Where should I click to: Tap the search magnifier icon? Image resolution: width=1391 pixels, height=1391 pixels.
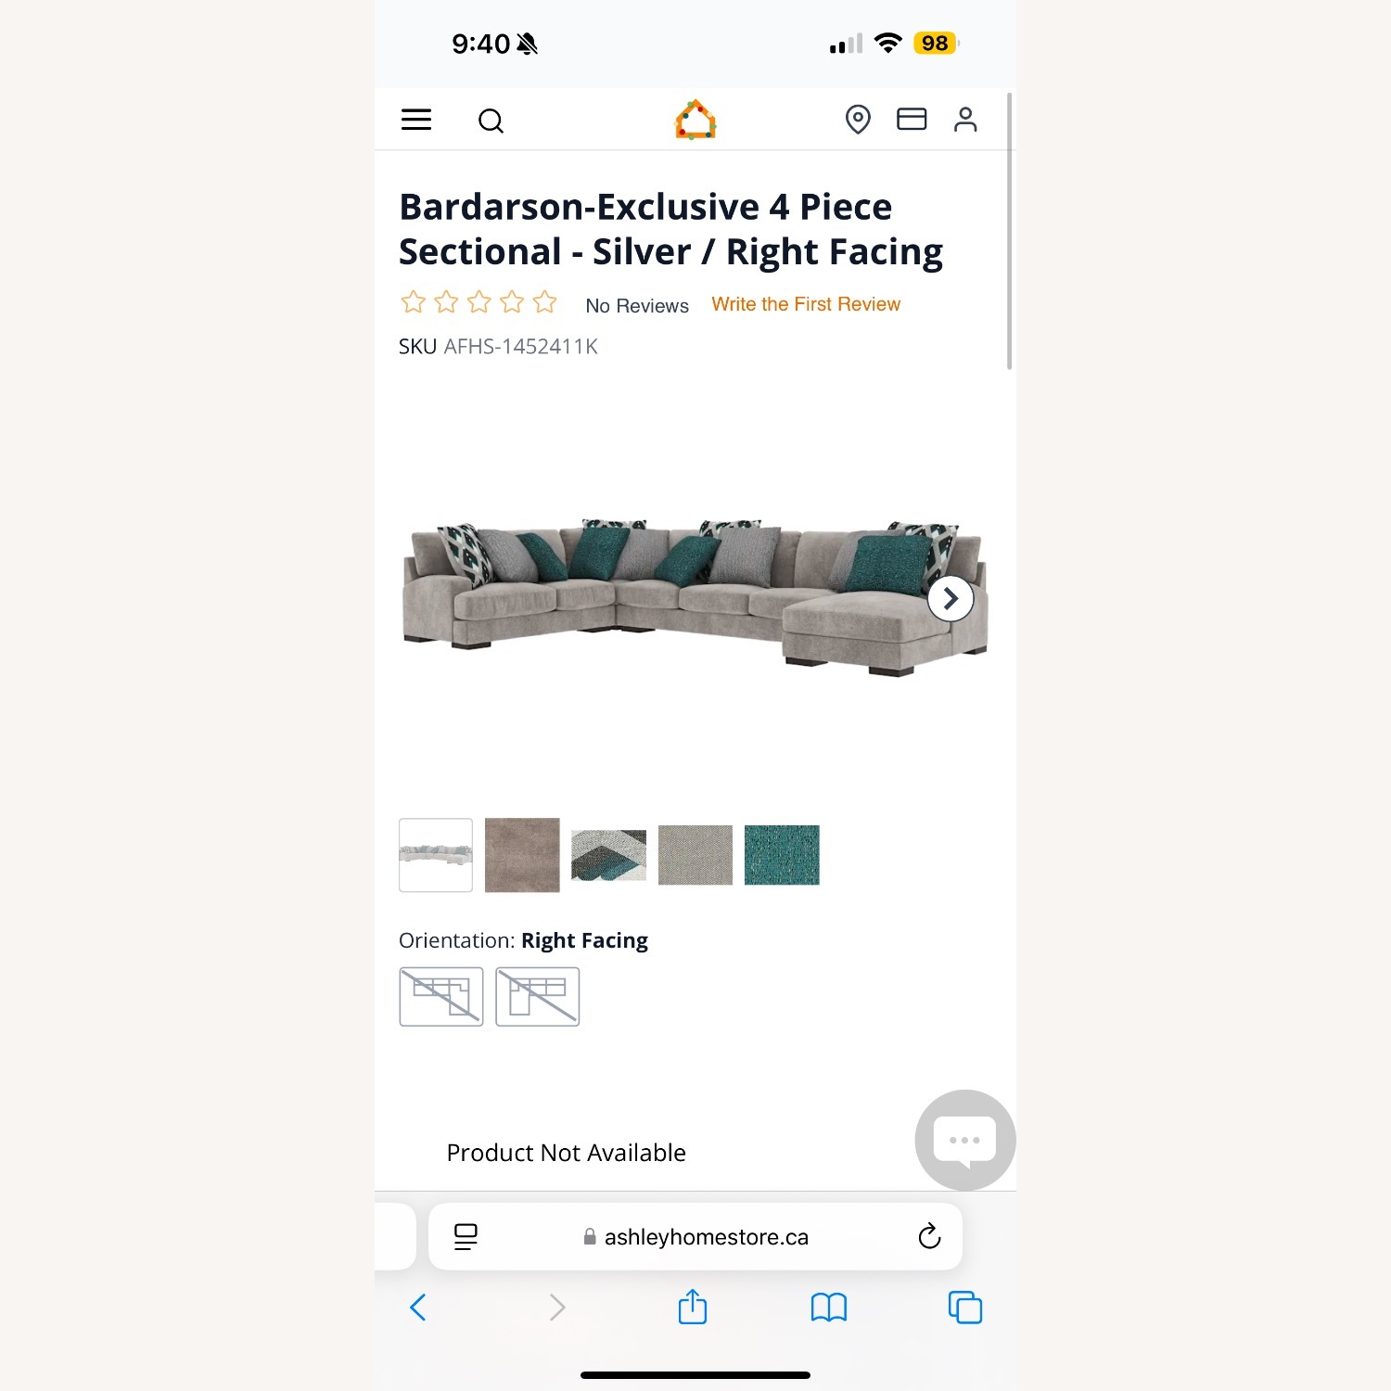tap(491, 121)
